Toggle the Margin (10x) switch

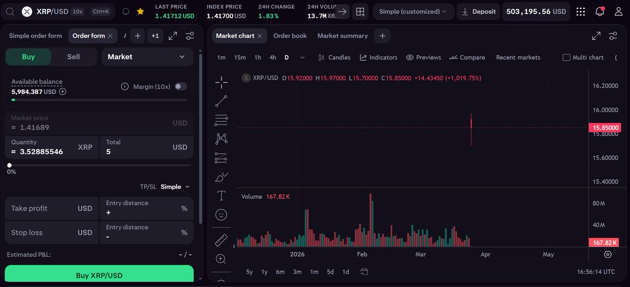(x=181, y=86)
